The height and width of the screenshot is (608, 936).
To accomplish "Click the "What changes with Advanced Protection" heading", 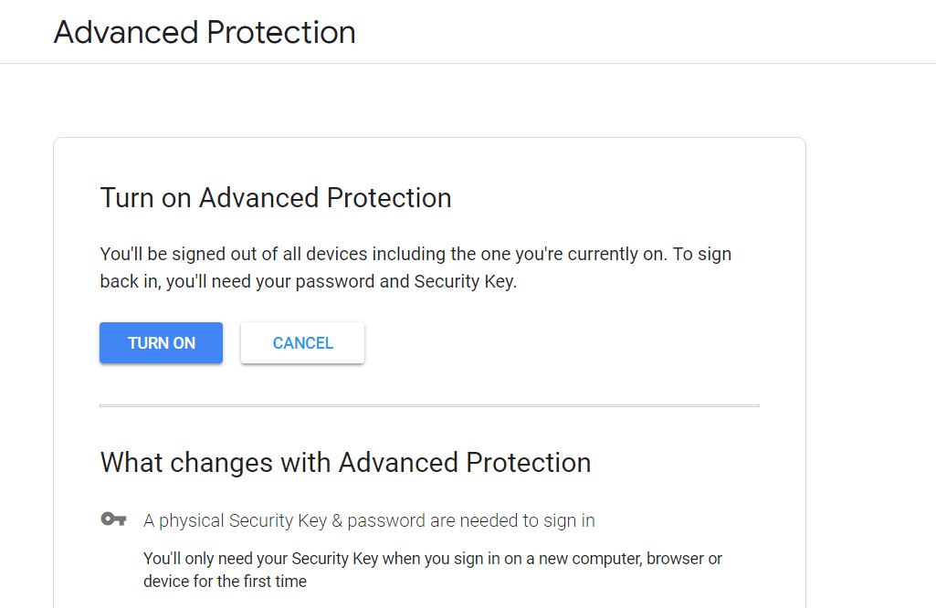I will click(x=345, y=463).
